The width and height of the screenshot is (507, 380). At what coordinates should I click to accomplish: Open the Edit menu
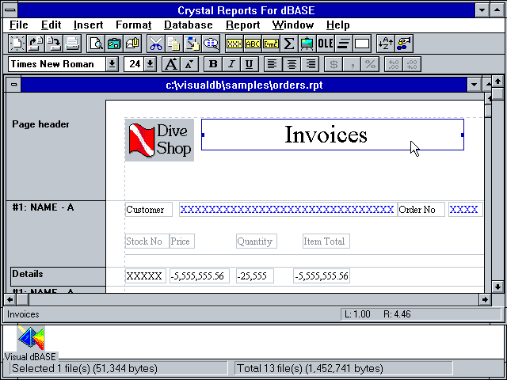click(51, 25)
